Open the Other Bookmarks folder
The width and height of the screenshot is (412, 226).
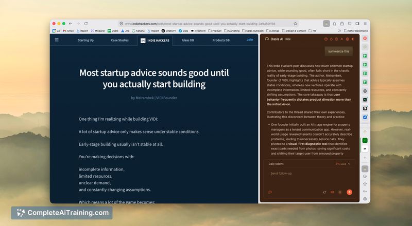pyautogui.click(x=356, y=31)
